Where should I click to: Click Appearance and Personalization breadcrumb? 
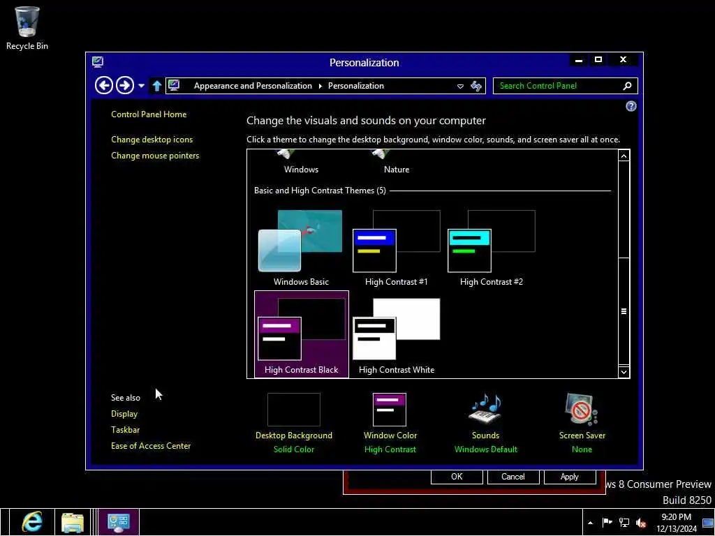coord(253,86)
